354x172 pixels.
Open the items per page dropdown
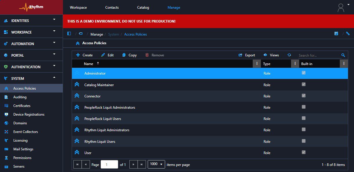click(156, 164)
